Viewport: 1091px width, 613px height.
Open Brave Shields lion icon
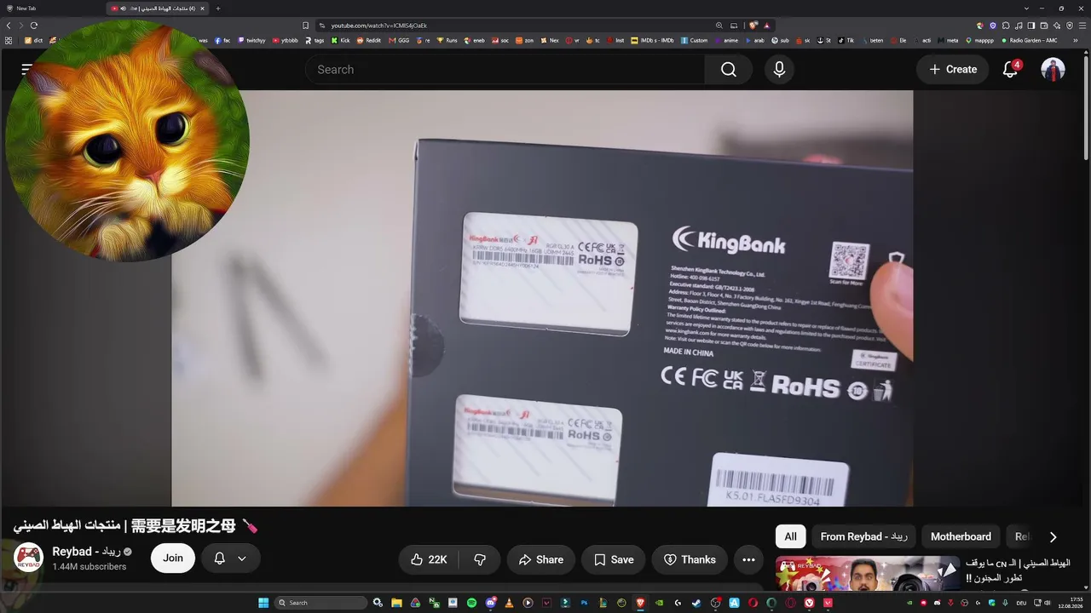[x=753, y=26]
